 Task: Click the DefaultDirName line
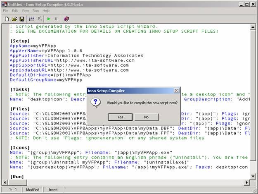click(50, 75)
